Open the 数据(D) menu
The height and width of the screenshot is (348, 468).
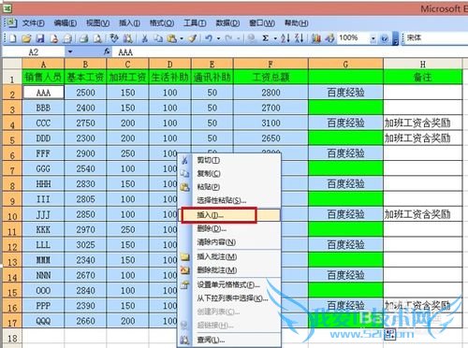(227, 23)
